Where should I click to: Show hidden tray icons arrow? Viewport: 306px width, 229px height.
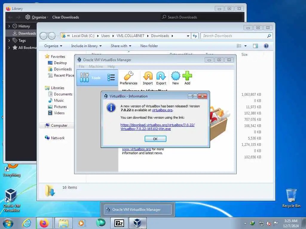[245, 224]
